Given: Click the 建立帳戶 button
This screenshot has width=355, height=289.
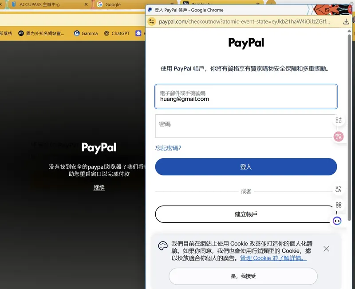Looking at the screenshot, I should [246, 214].
